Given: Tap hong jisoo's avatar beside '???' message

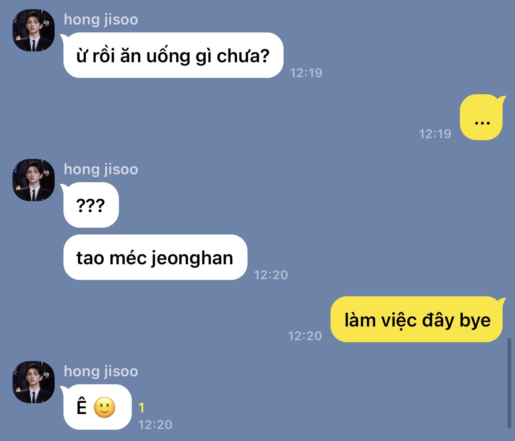Looking at the screenshot, I should point(34,180).
